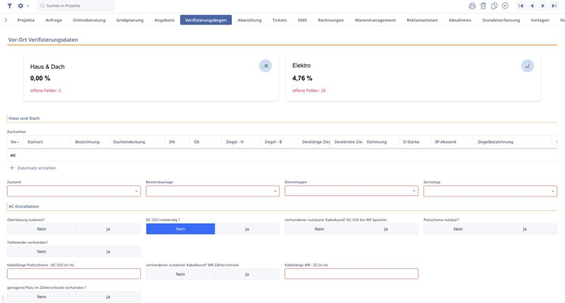The image size is (565, 303).
Task: Click the print icon in toolbar
Action: (x=472, y=6)
